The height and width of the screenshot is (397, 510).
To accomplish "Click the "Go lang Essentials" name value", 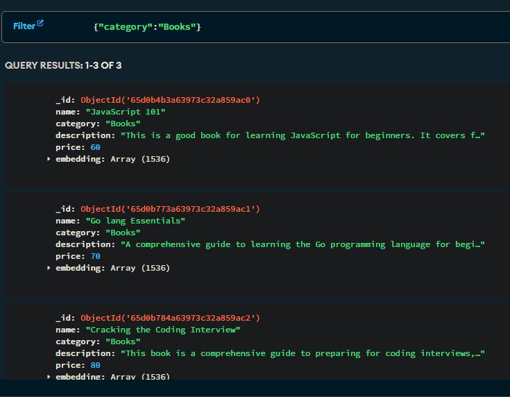I will [135, 221].
